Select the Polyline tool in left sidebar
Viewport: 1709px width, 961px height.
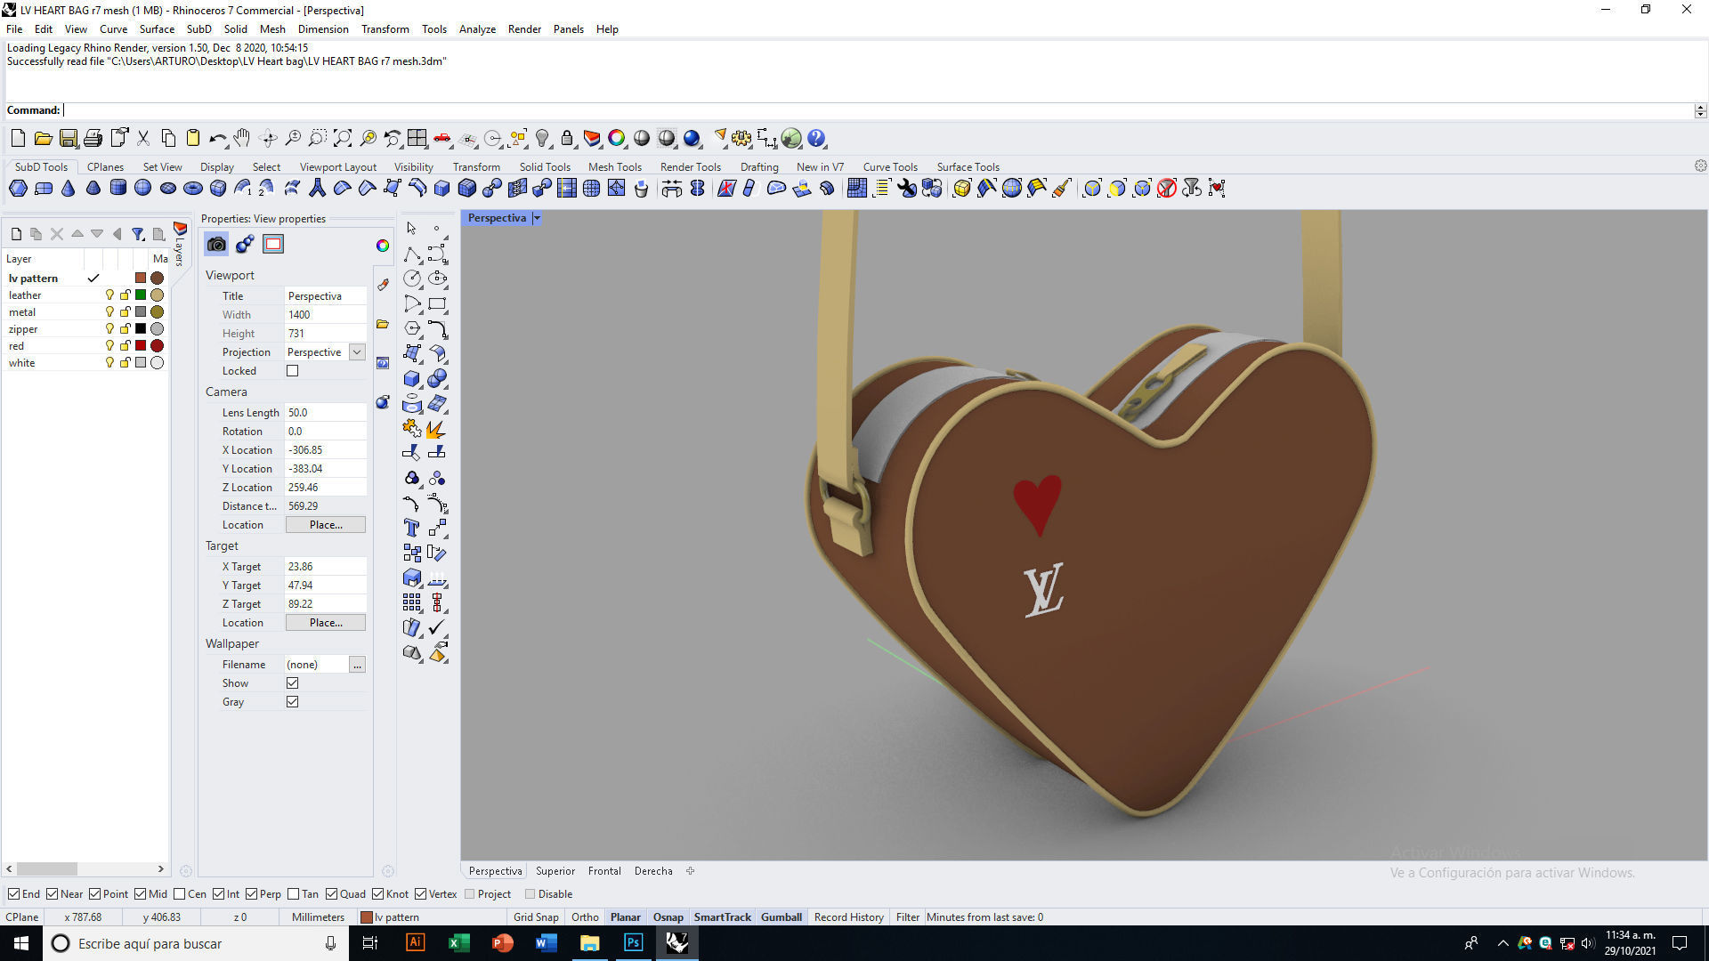pos(411,254)
